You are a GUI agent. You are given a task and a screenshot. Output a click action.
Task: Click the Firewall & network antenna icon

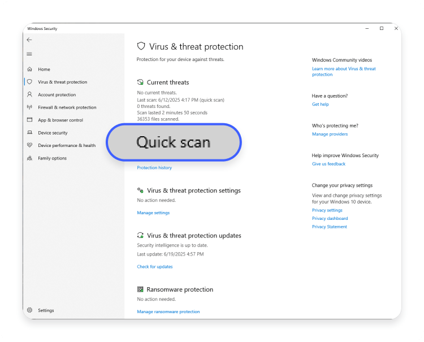(x=30, y=107)
